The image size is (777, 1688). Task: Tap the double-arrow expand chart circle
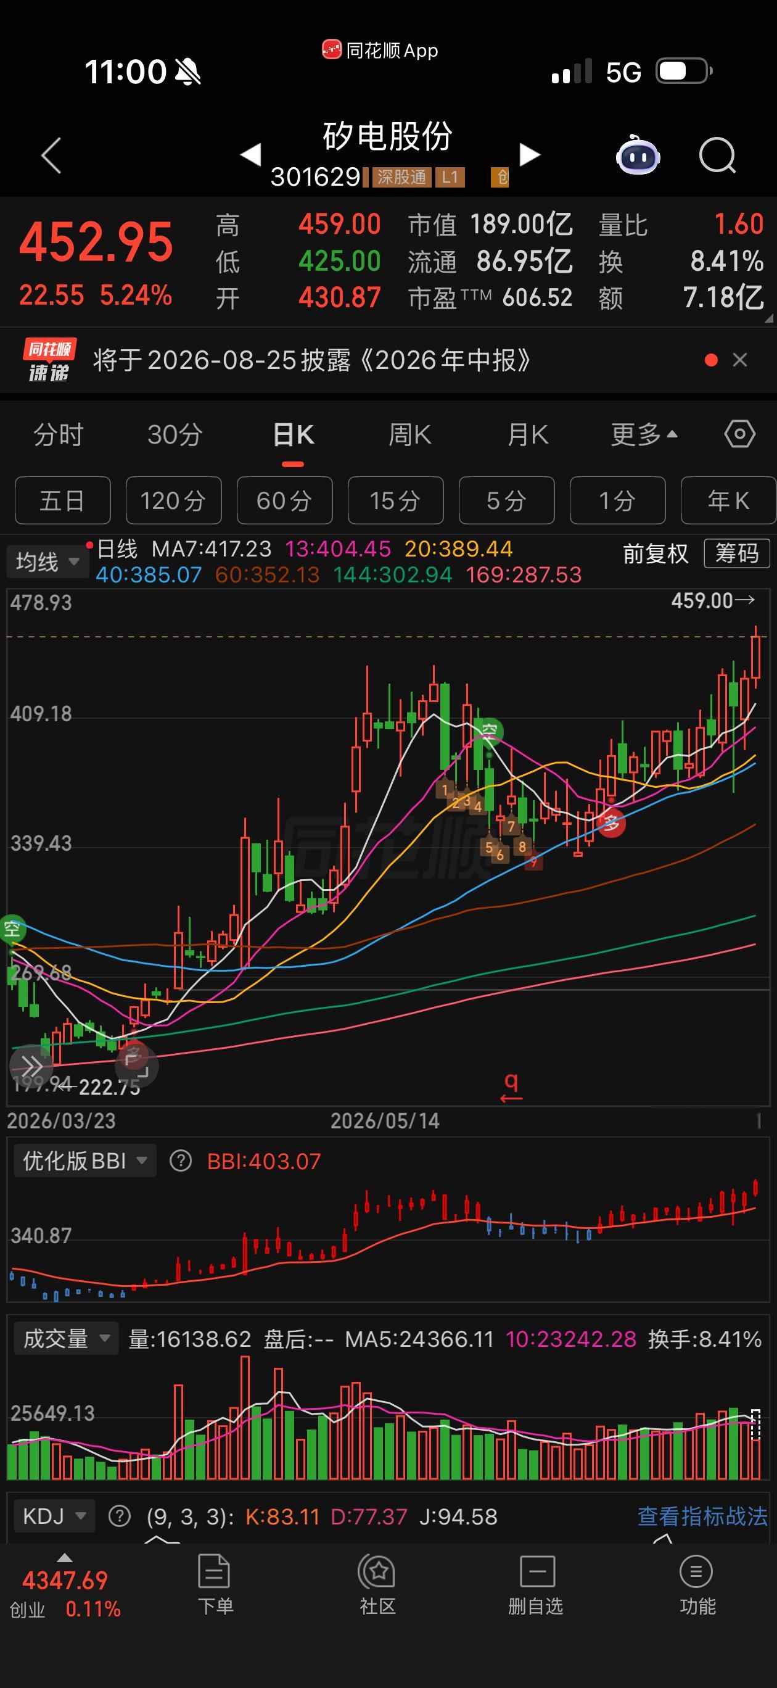[x=31, y=1066]
